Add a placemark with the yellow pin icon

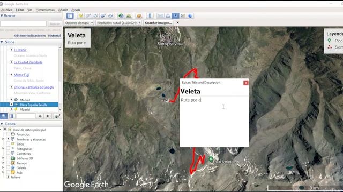point(81,15)
